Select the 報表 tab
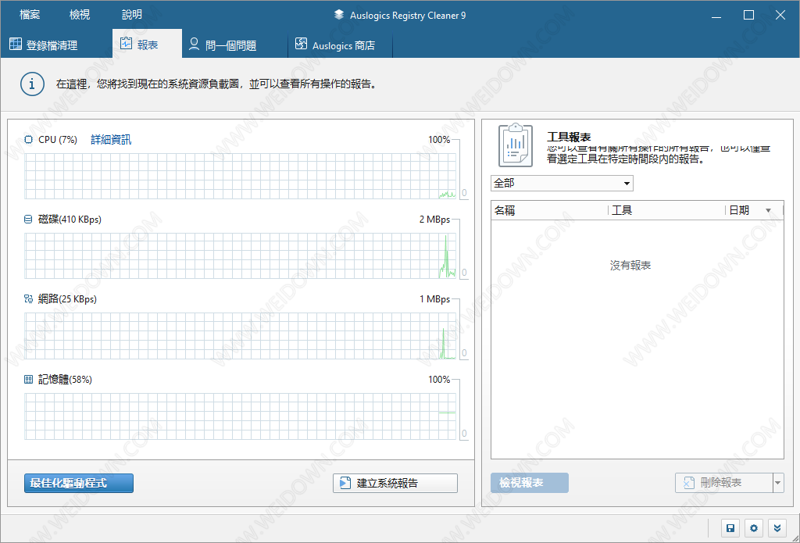 (x=147, y=45)
